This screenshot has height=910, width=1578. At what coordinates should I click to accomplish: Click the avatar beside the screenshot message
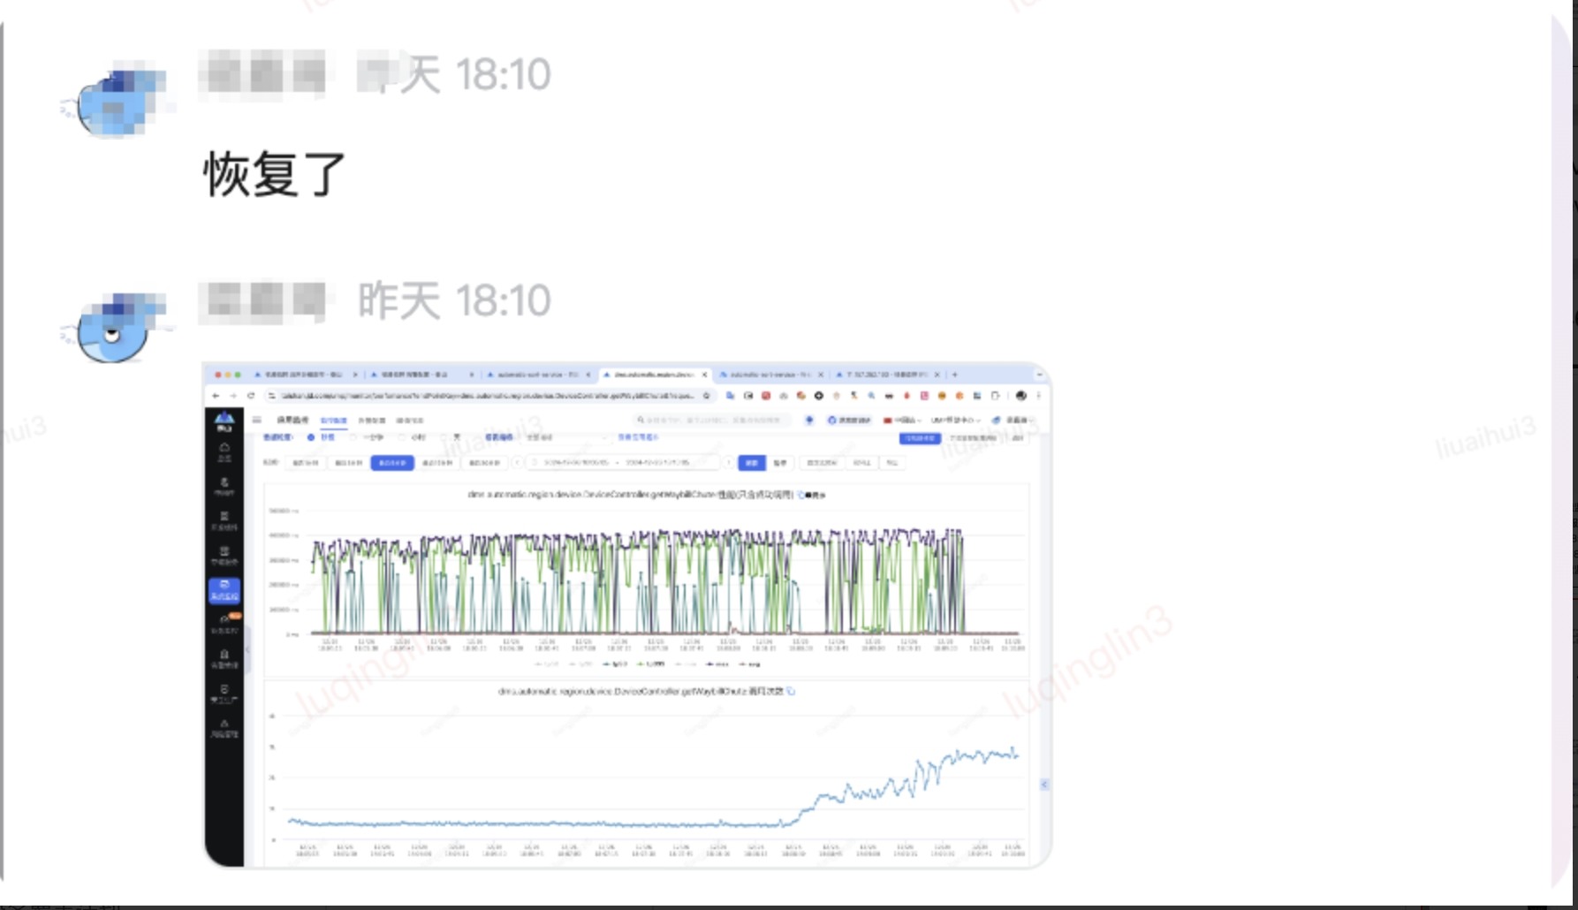tap(115, 327)
